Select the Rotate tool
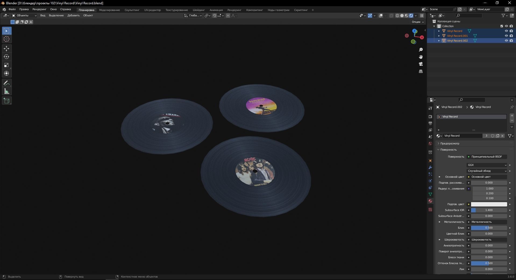Viewport: 516px width, 280px height. (6, 57)
